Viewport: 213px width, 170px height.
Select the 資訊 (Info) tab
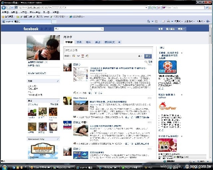[79, 42]
